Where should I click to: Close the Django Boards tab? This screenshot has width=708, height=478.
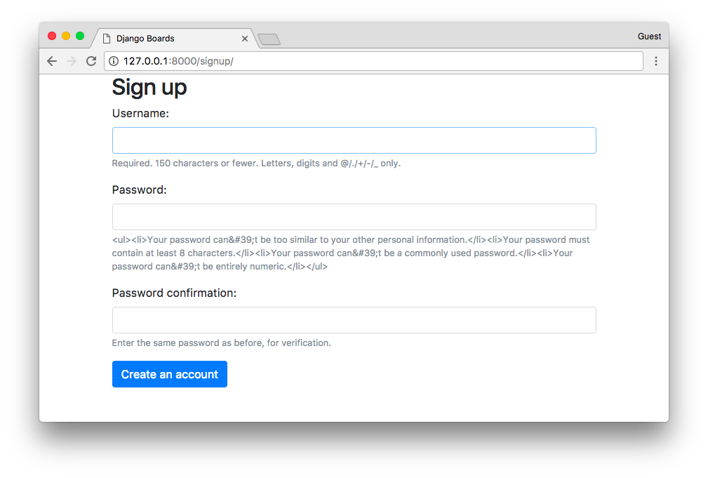(x=245, y=39)
